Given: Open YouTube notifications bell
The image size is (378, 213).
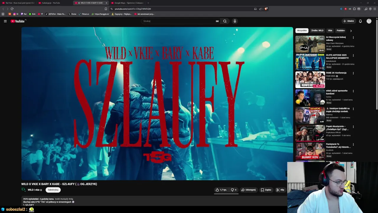Looking at the screenshot, I should click(360, 21).
